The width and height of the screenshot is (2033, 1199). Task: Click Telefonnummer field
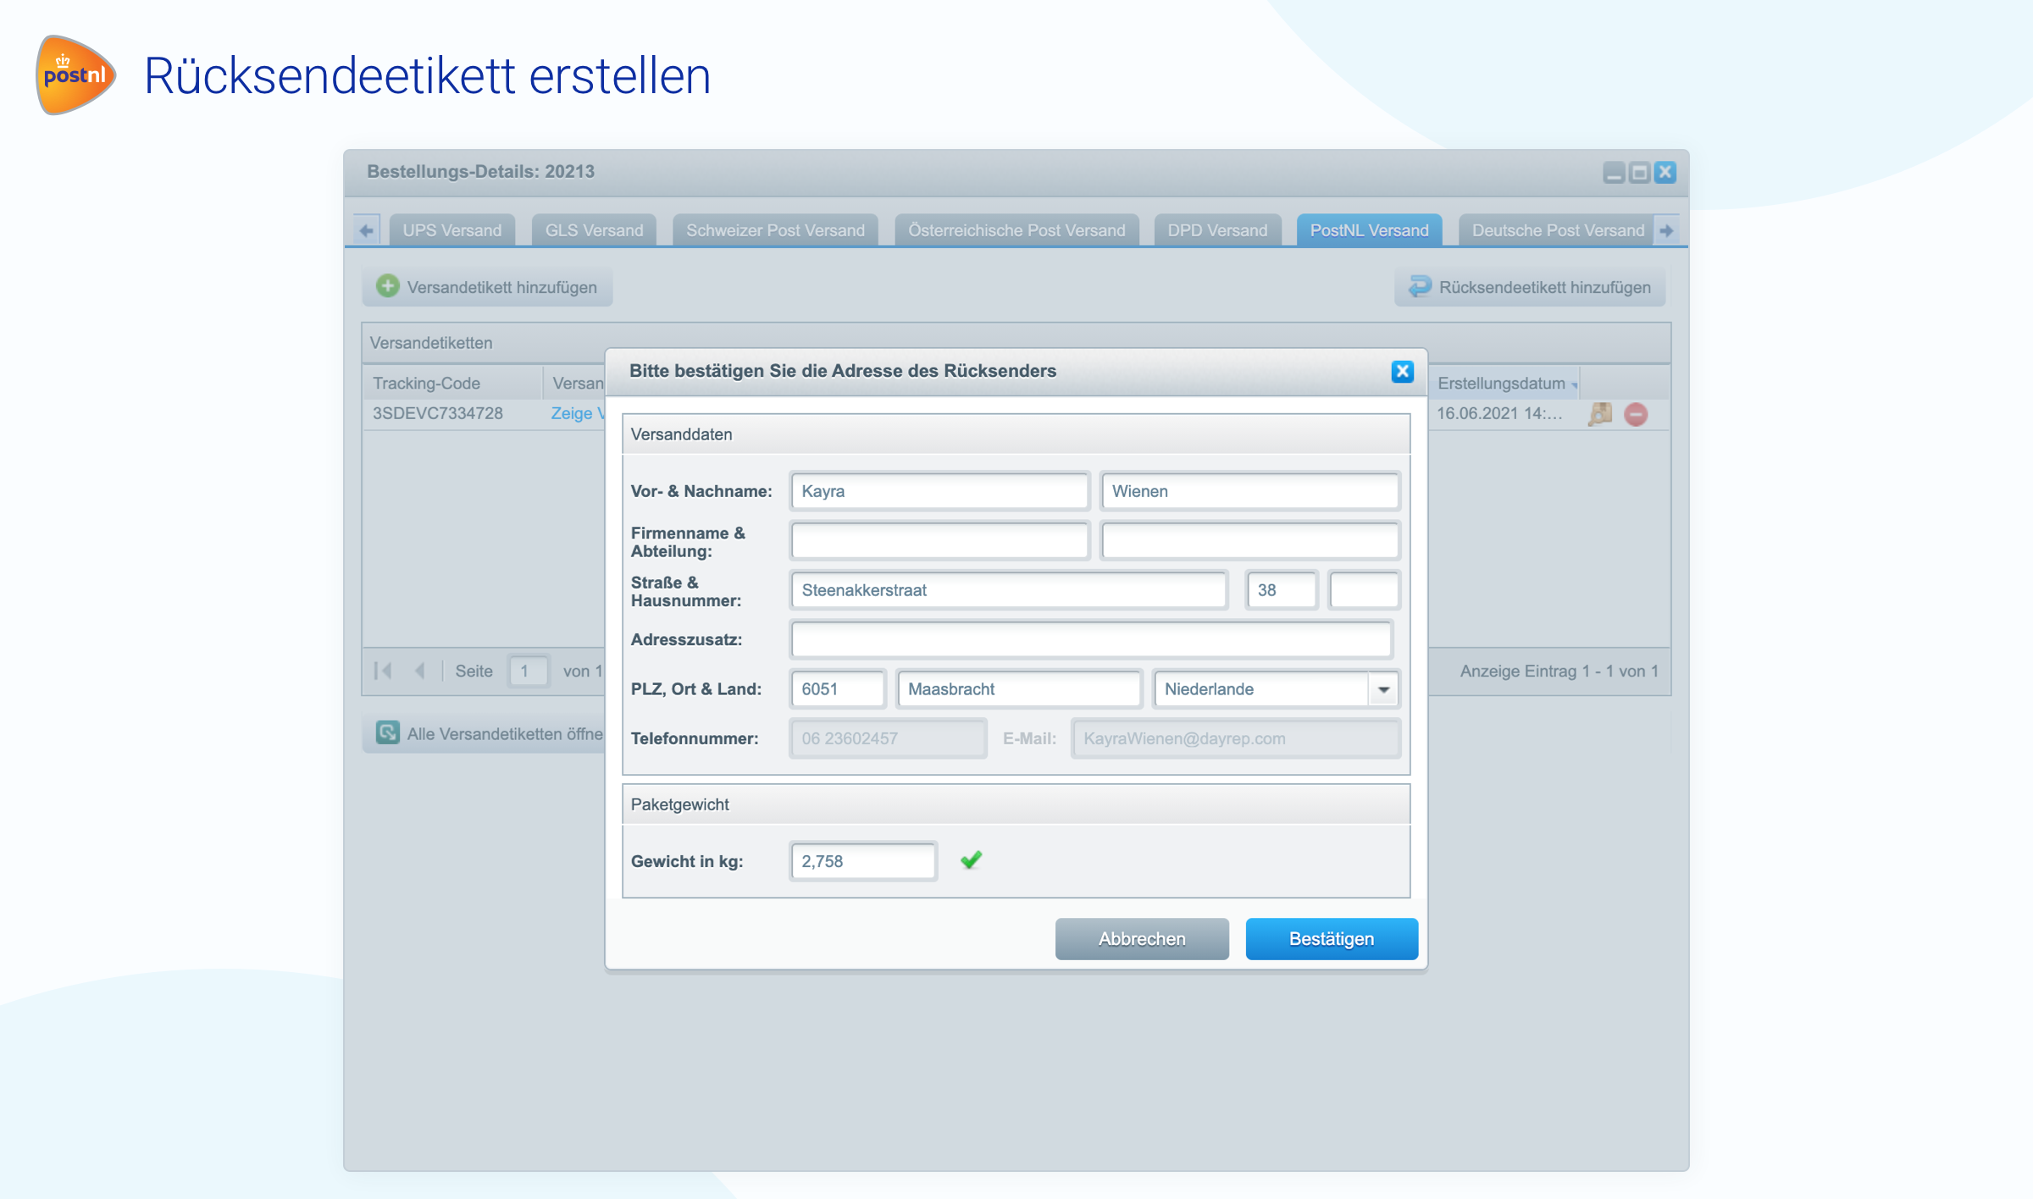click(888, 738)
